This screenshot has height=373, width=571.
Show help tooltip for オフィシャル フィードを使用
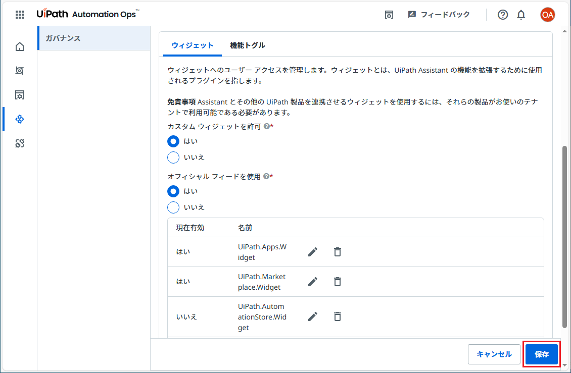[266, 176]
